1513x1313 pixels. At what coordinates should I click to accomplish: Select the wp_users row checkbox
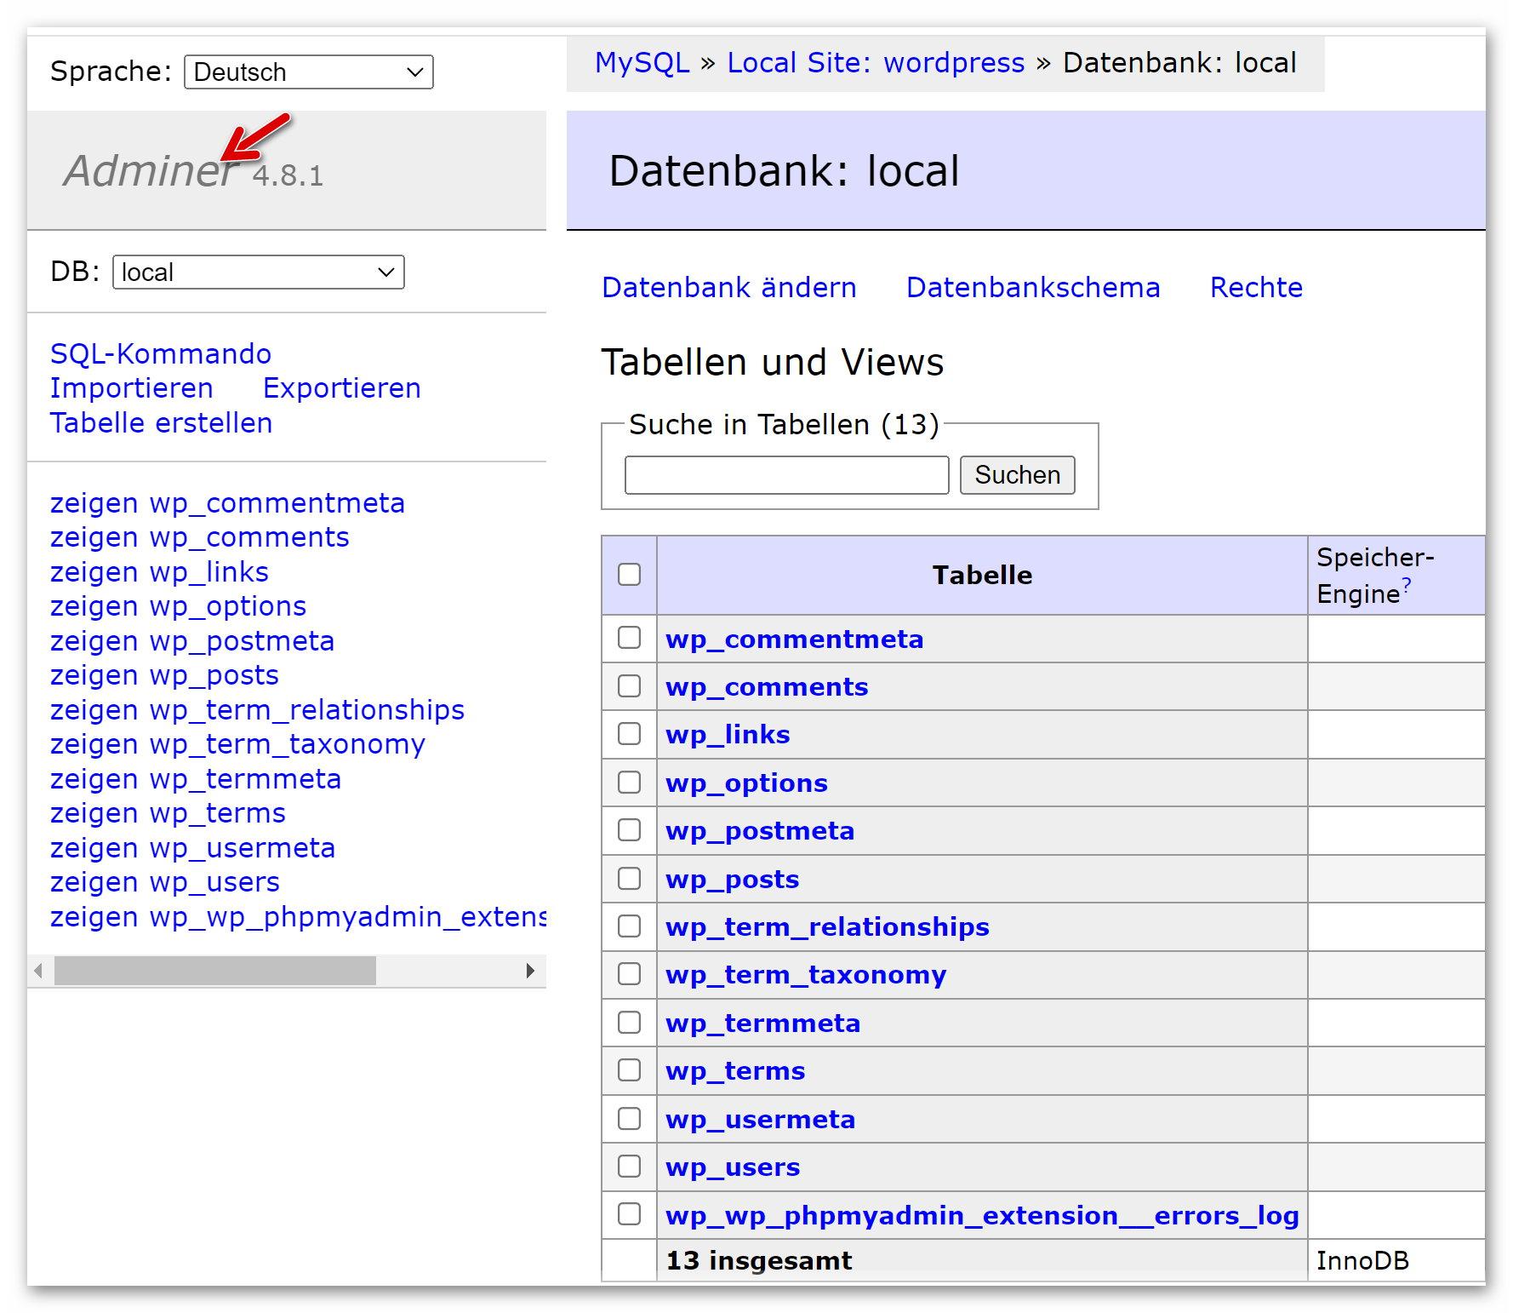(x=629, y=1166)
